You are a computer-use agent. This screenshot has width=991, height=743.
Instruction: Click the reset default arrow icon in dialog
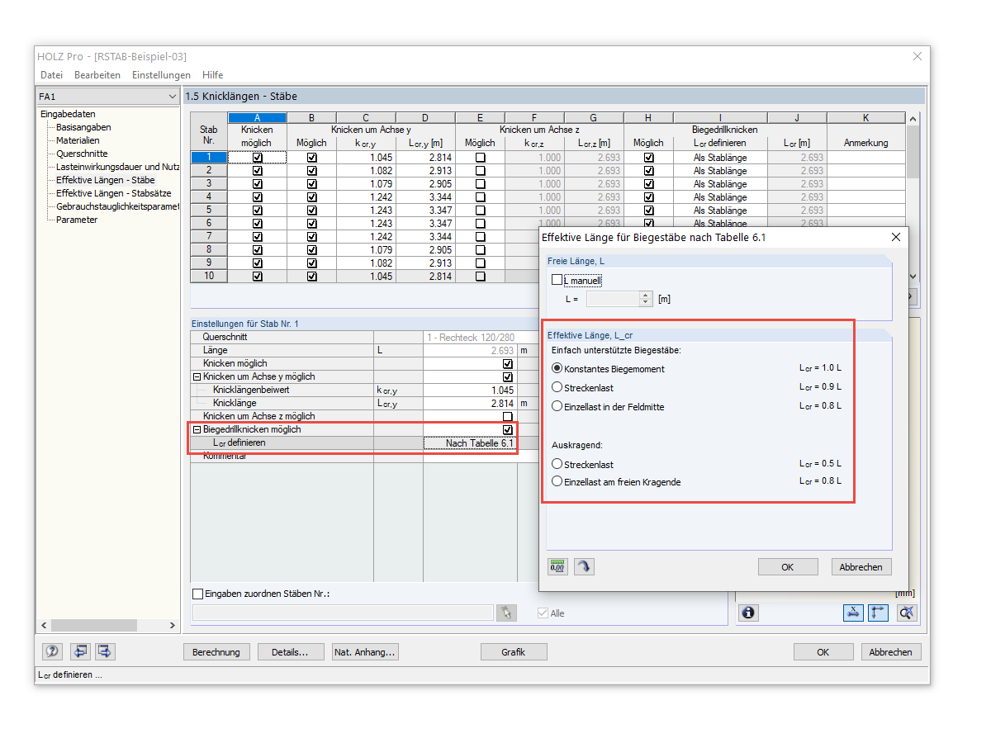pos(584,567)
